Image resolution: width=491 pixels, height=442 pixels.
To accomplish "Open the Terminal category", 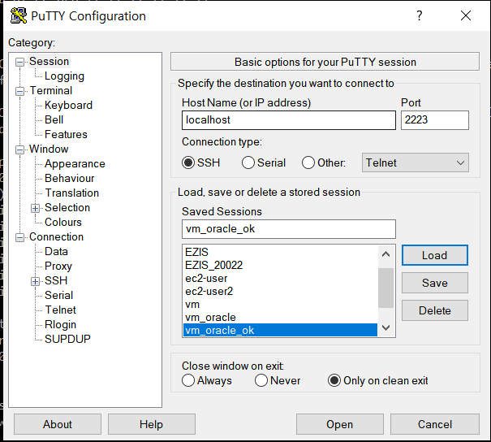I will 51,91.
